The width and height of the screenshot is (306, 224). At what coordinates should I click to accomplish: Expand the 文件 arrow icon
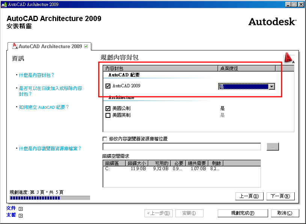tap(21, 209)
